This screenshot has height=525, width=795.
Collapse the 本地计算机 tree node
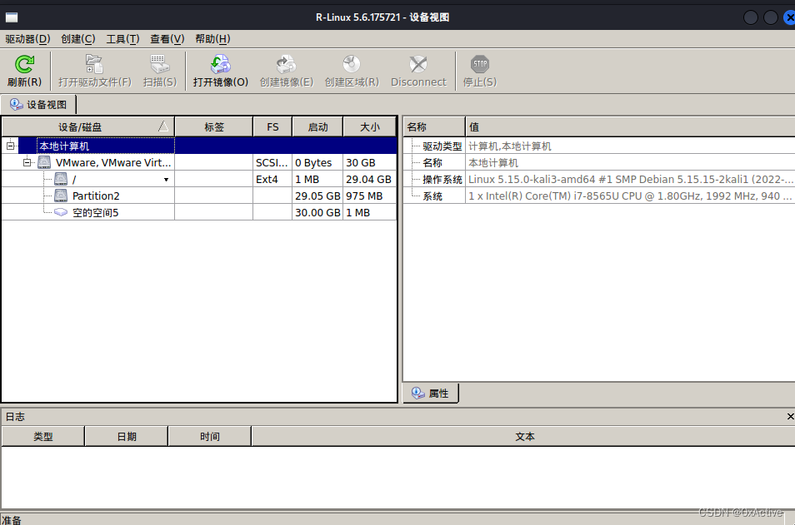(10, 146)
